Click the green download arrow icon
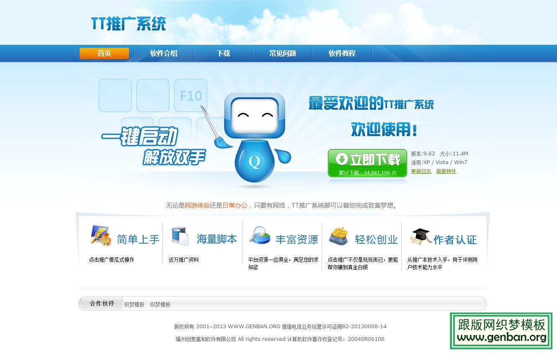Viewport: 557px width, 353px height. pyautogui.click(x=341, y=159)
